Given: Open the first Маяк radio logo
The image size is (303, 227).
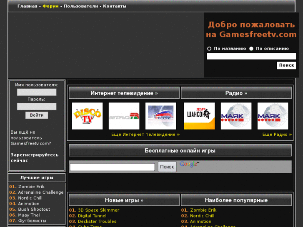Looking at the screenshot, I should [x=236, y=116].
